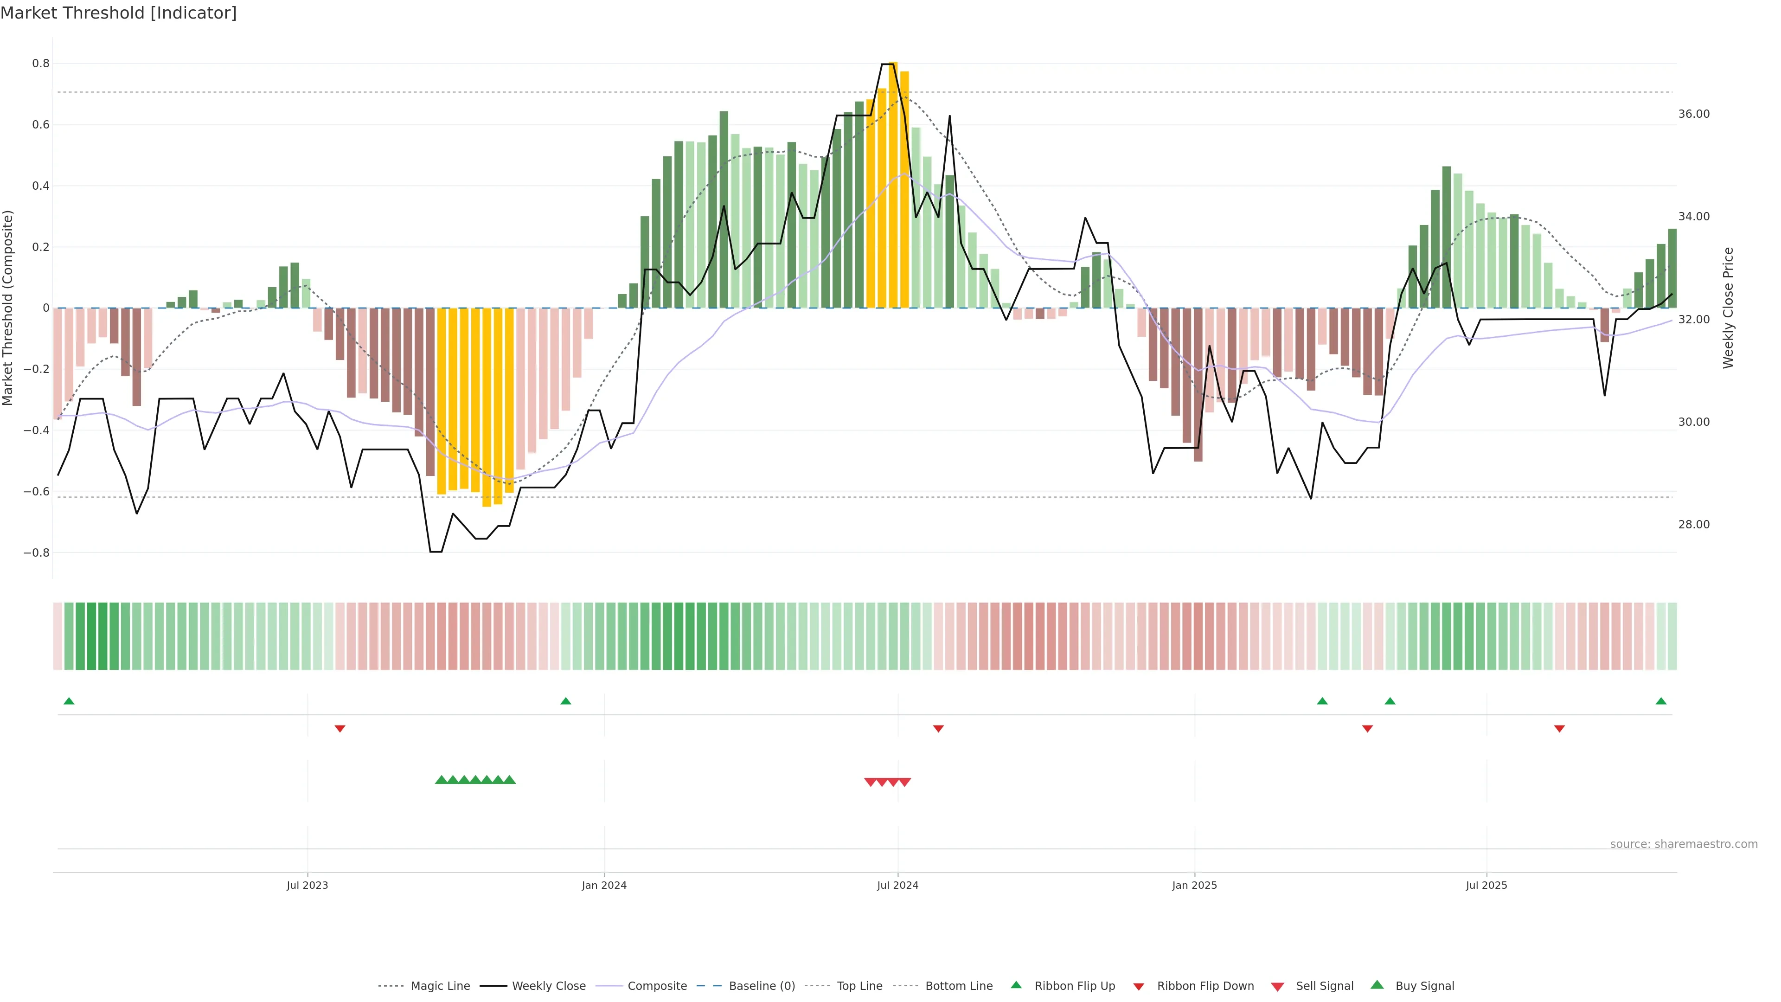The width and height of the screenshot is (1781, 1002).
Task: Click the first ribbon flip up marker at far left
Action: click(69, 701)
